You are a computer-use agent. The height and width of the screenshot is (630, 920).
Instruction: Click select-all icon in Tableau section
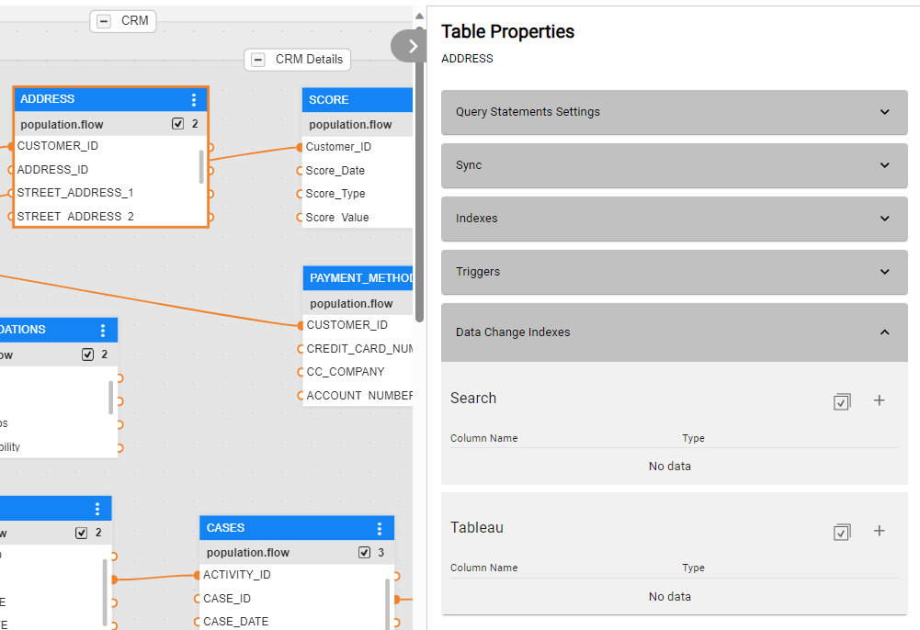[x=842, y=532]
